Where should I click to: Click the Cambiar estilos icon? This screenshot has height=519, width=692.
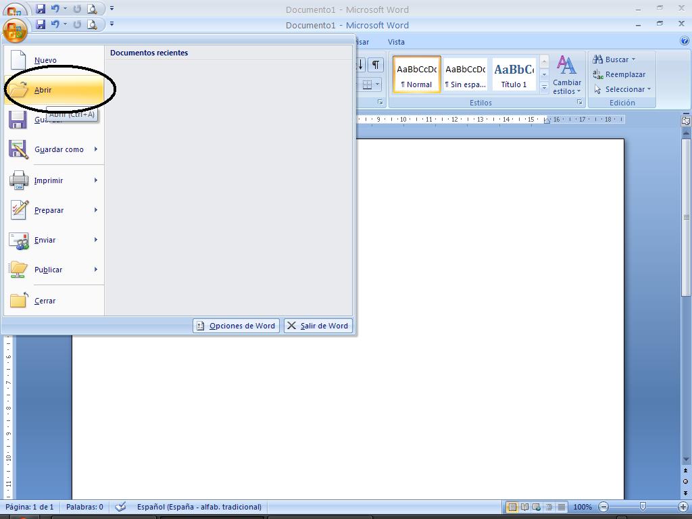(566, 73)
